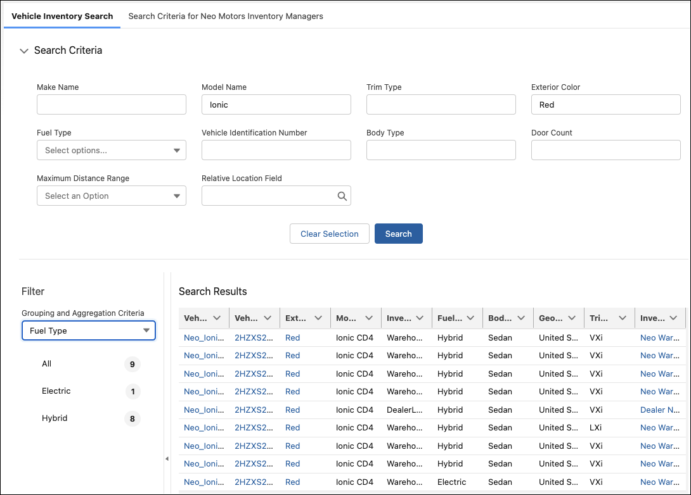
Task: Click the search magnifier in Relative Location Field
Action: point(342,196)
